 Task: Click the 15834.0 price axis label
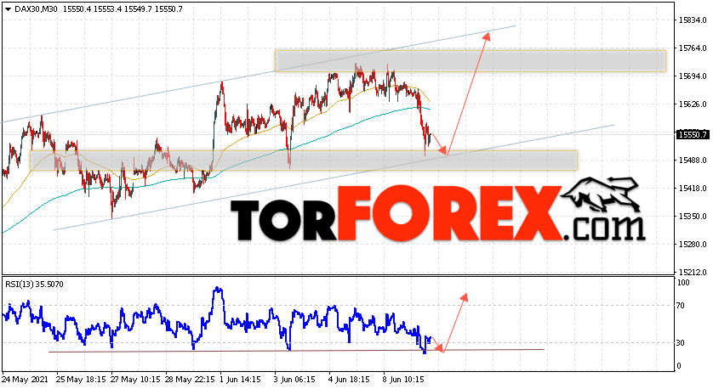[x=692, y=20]
